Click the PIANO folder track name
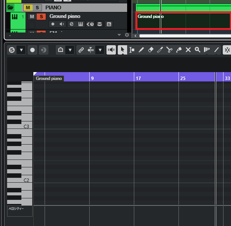231x226 pixels. [x=53, y=7]
